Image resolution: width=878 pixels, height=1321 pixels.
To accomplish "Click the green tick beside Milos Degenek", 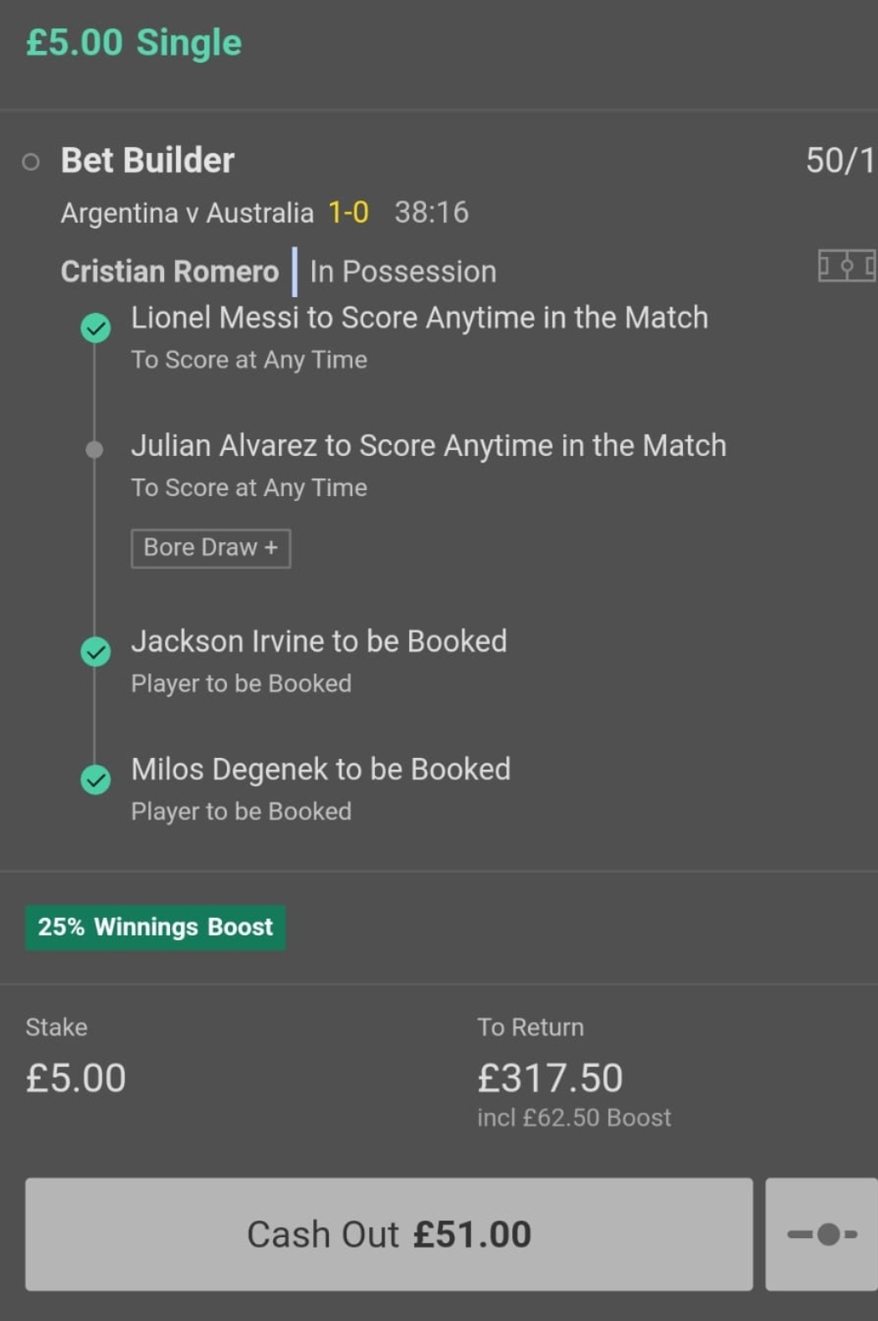I will pyautogui.click(x=95, y=779).
